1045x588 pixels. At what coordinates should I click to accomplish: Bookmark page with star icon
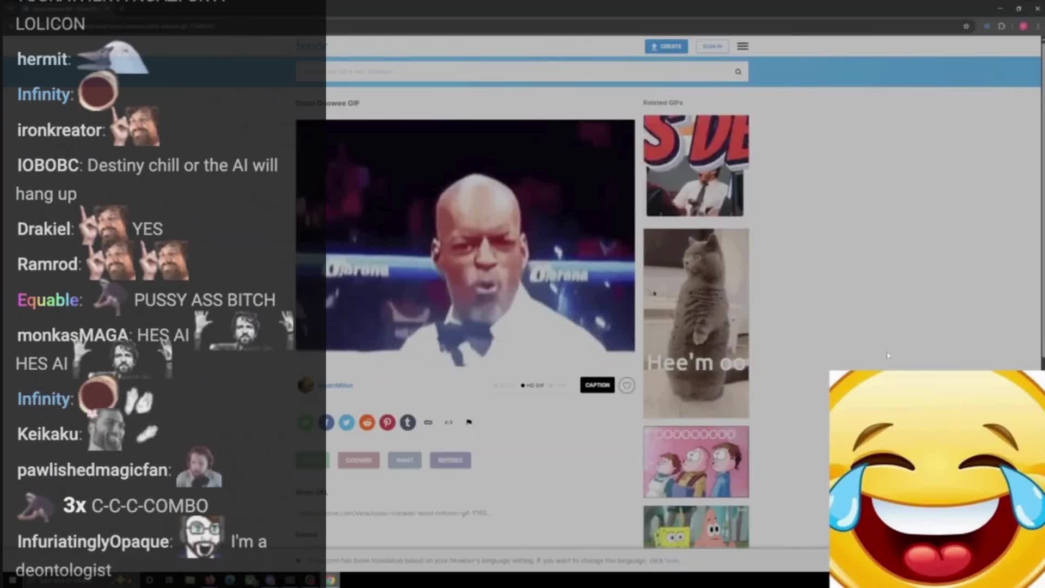pos(966,26)
